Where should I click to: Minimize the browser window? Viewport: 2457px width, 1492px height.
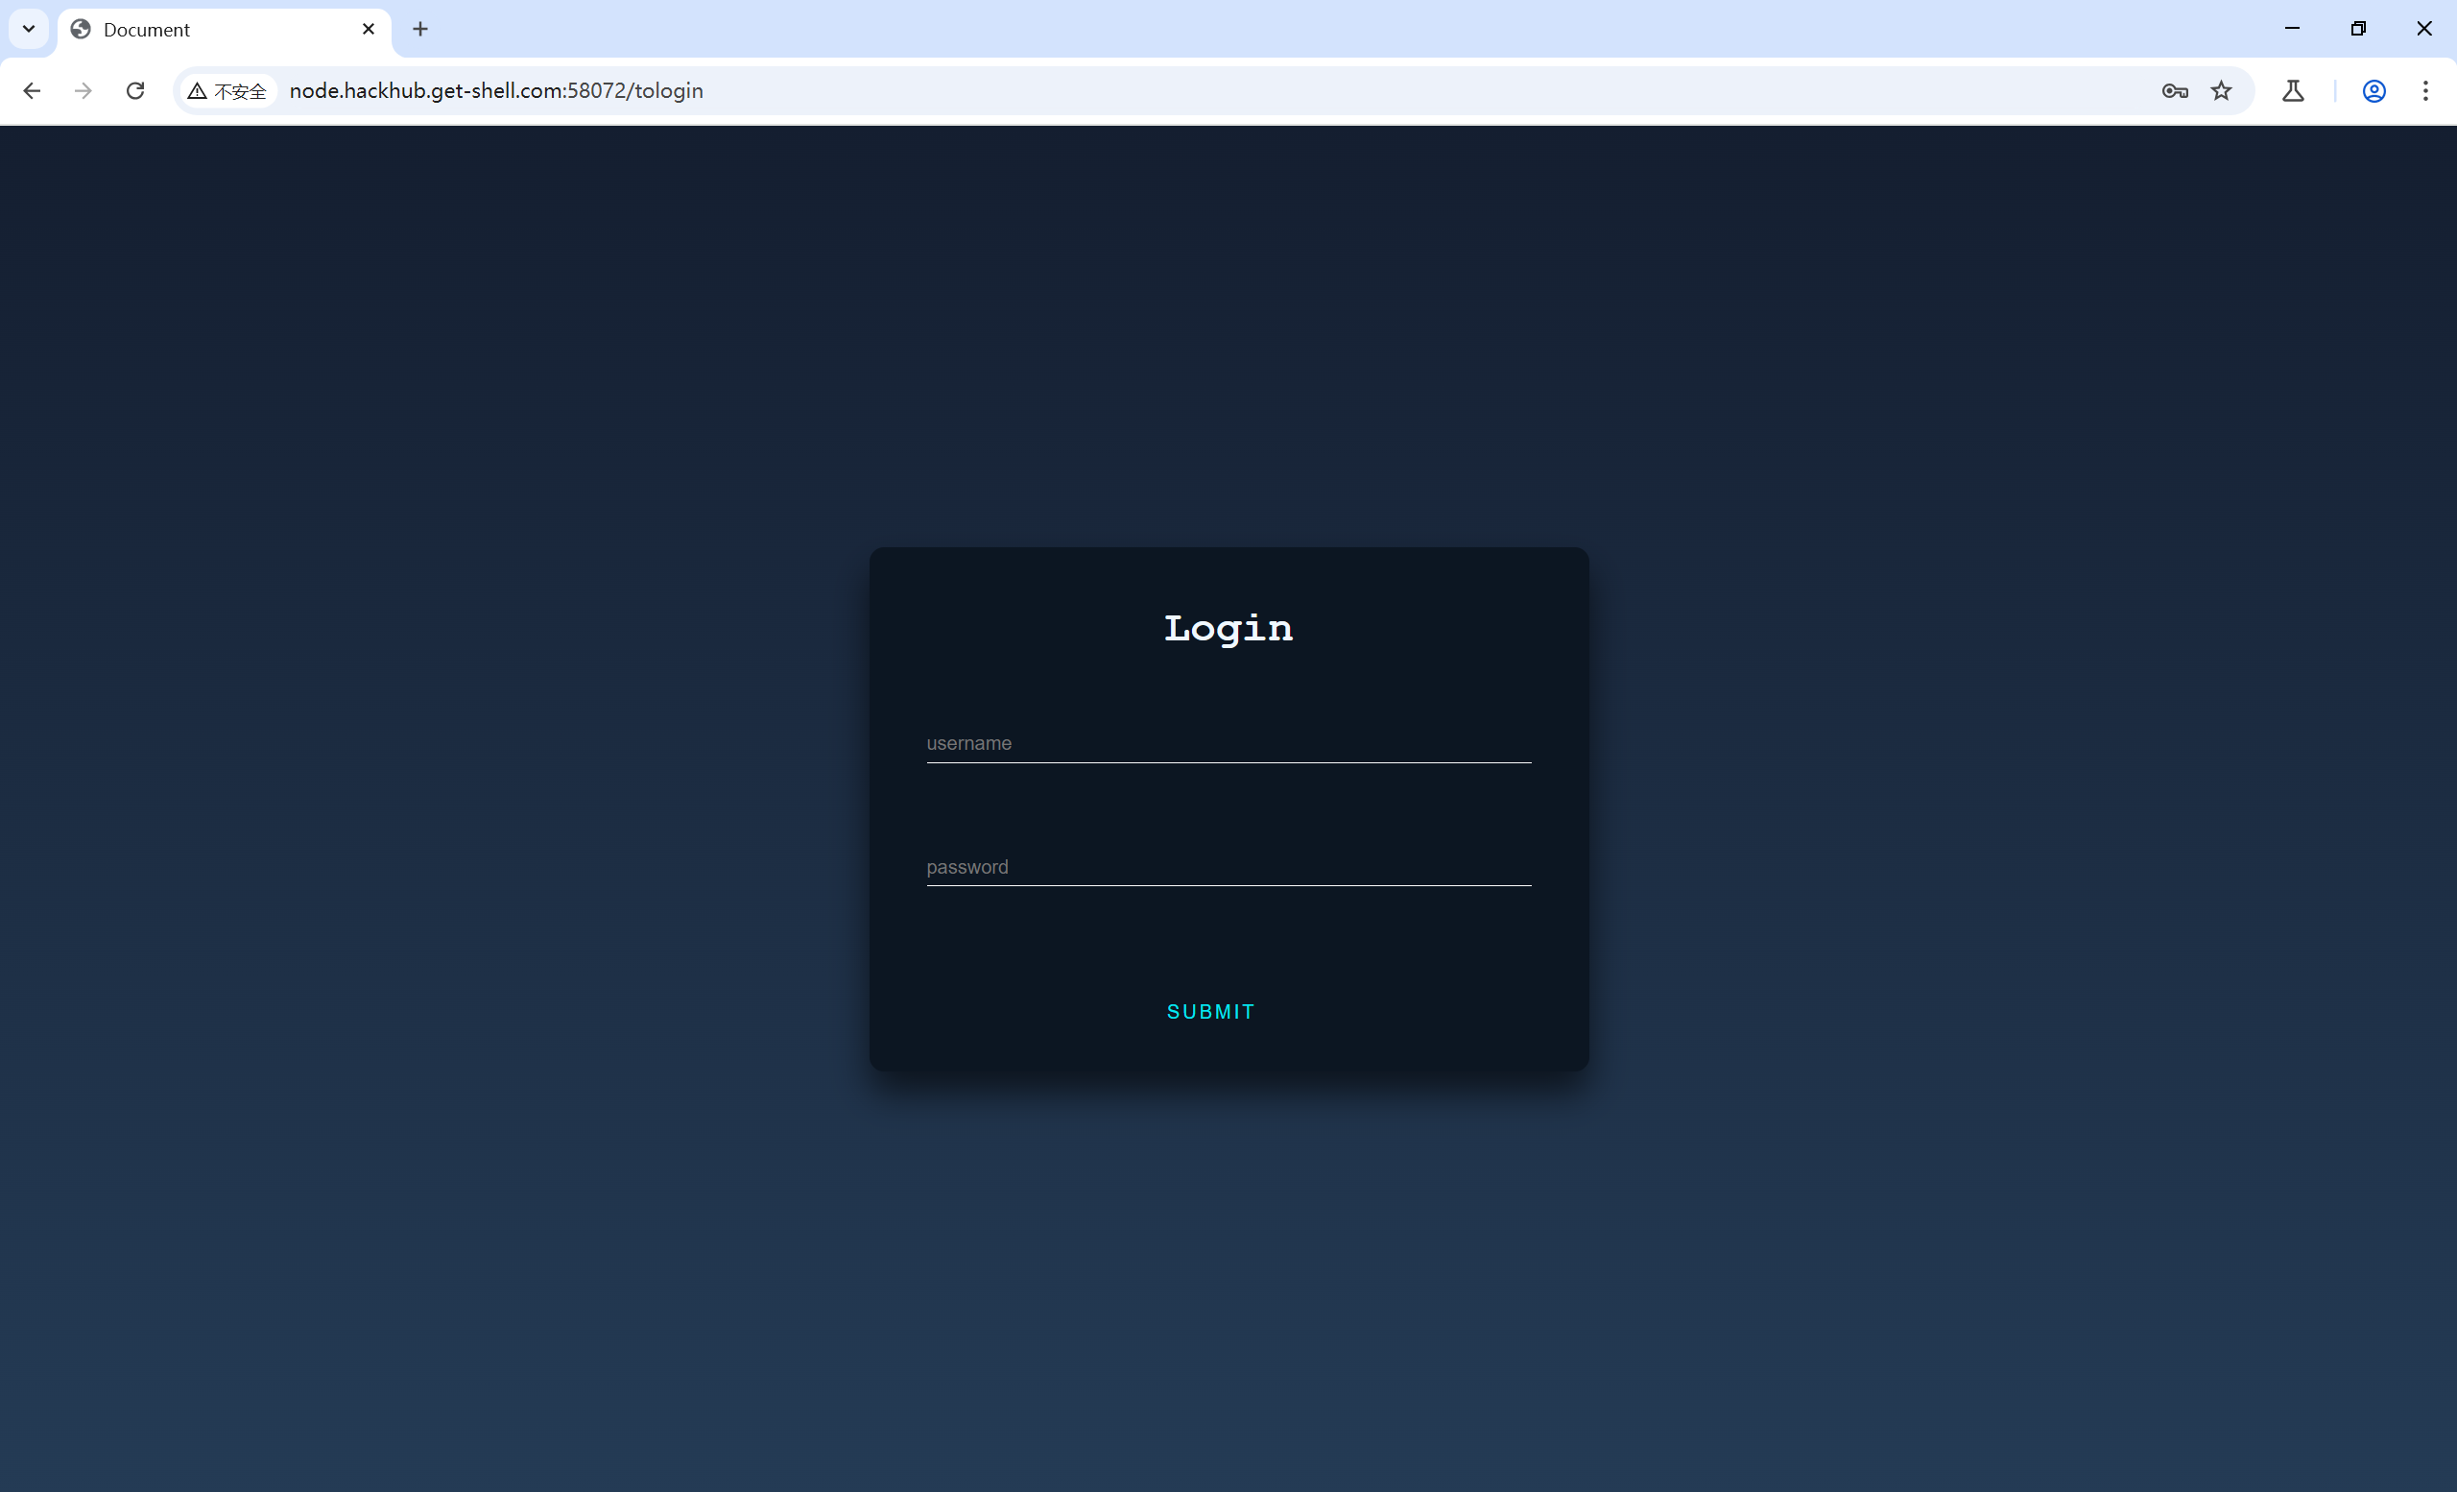2292,29
